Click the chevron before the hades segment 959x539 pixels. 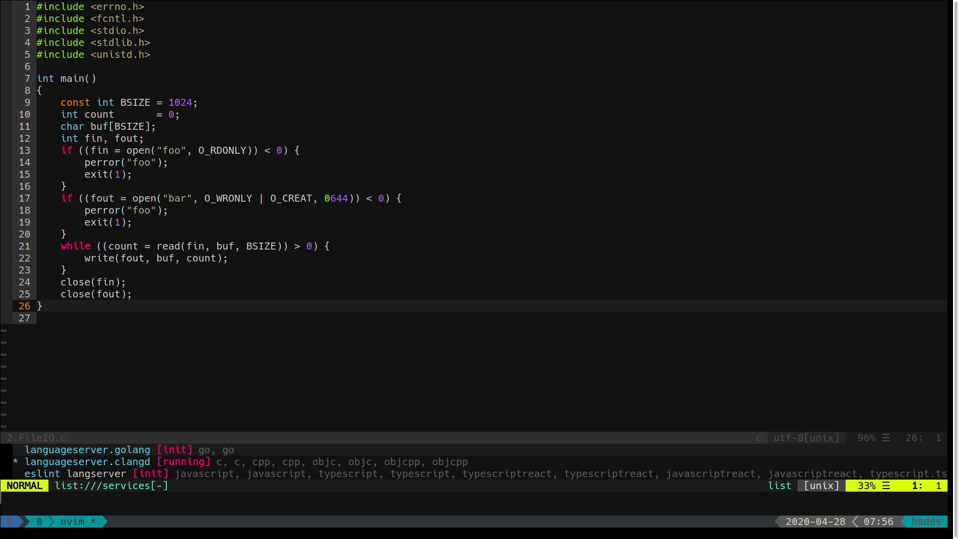click(x=903, y=522)
